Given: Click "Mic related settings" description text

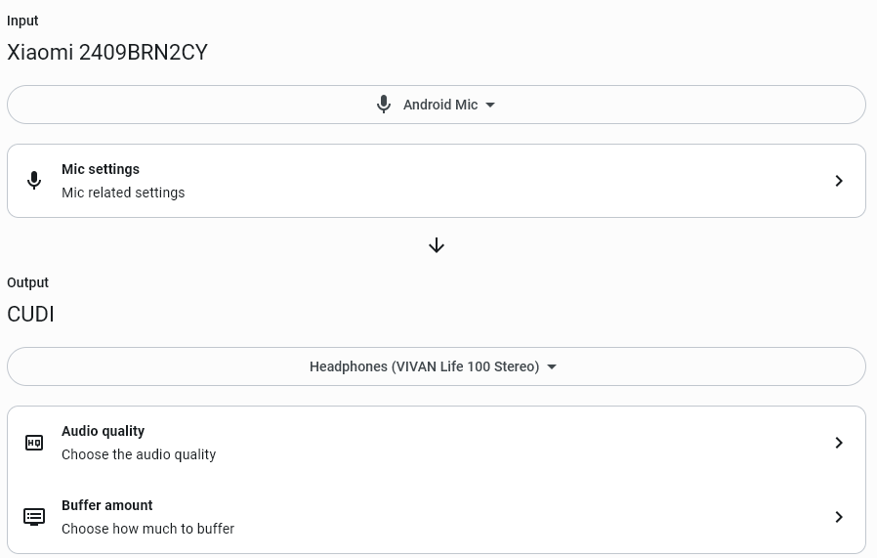Looking at the screenshot, I should click(123, 193).
